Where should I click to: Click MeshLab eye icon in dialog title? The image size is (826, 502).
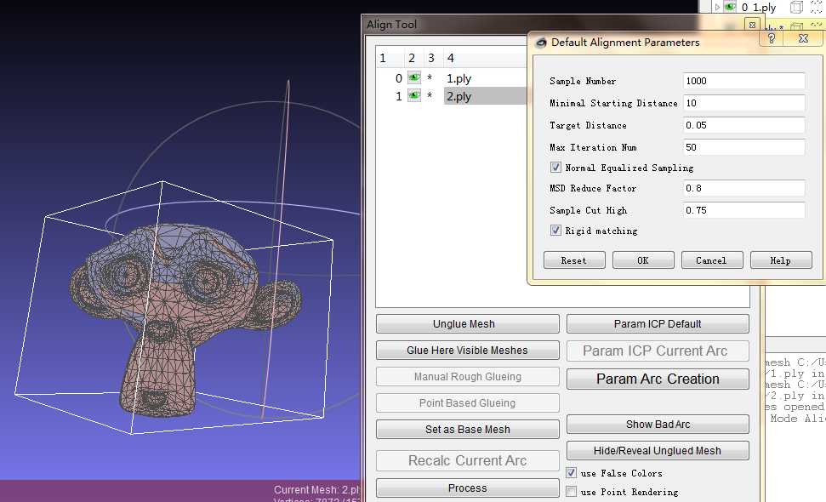pyautogui.click(x=541, y=43)
